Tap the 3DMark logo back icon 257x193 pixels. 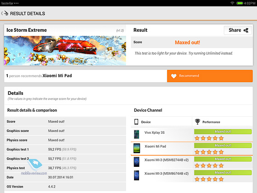coord(6,13)
